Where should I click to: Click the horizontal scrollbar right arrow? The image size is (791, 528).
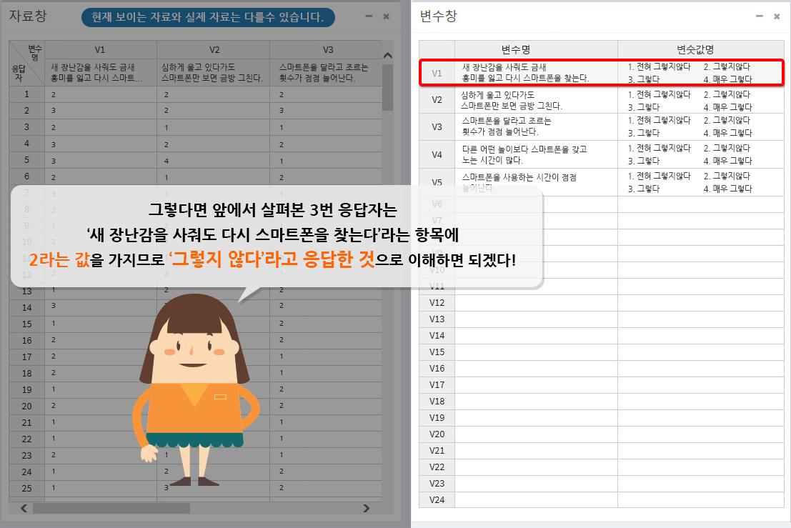pos(367,508)
